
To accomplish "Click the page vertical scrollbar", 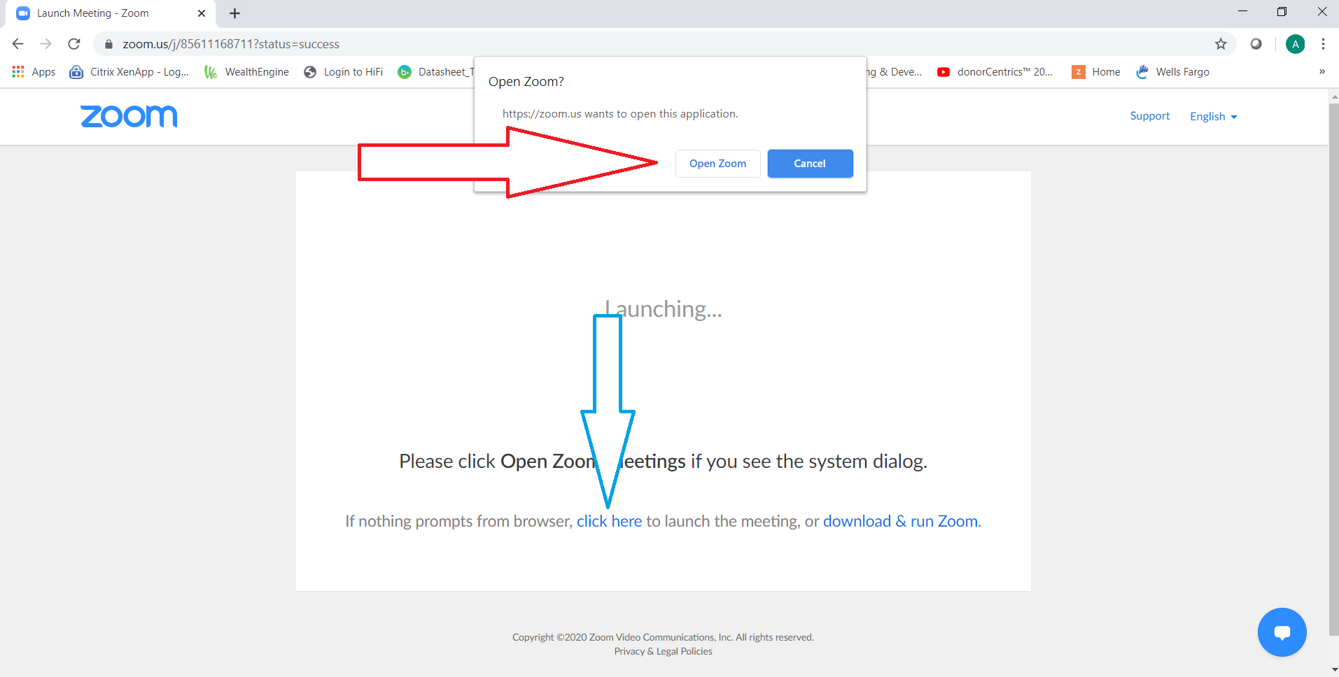I will click(1333, 369).
